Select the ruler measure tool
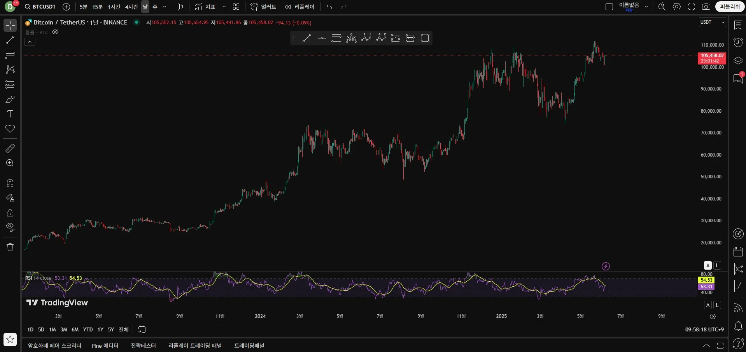The height and width of the screenshot is (352, 746). tap(10, 148)
